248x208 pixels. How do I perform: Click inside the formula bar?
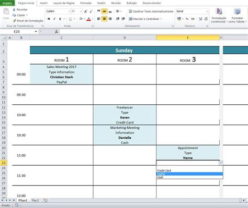click(153, 32)
